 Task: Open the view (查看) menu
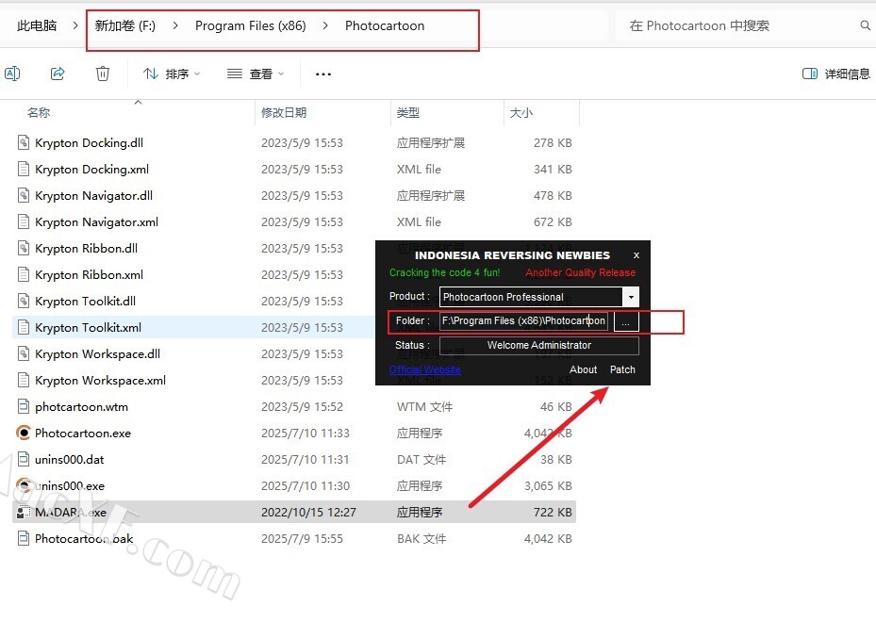[x=256, y=74]
